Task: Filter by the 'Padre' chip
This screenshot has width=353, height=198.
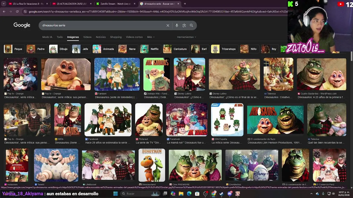Action: (x=36, y=49)
